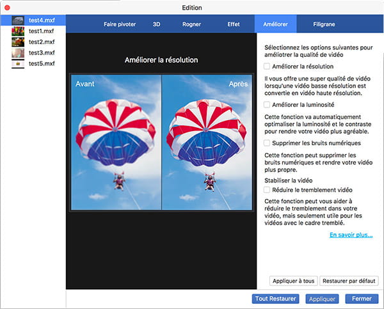Check Supprimer les bruits numériques option
This screenshot has width=384, height=309.
tap(267, 143)
